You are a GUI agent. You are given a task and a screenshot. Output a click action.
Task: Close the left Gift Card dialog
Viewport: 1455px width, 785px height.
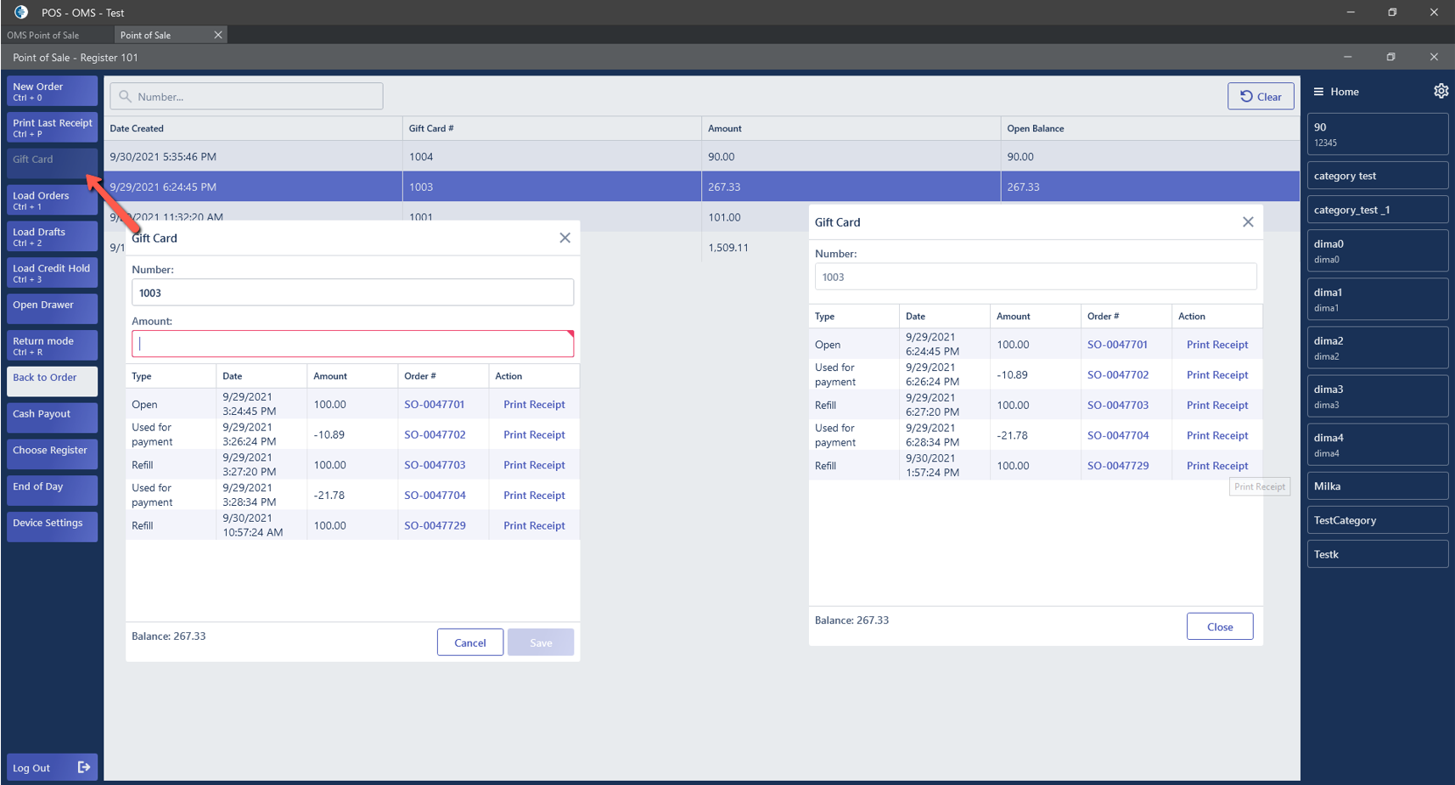(x=565, y=238)
